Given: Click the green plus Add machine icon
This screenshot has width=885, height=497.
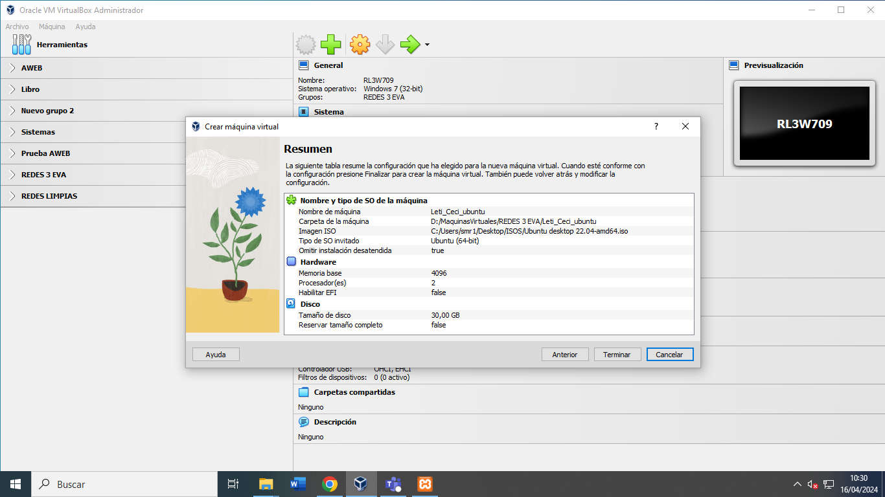Looking at the screenshot, I should point(331,45).
